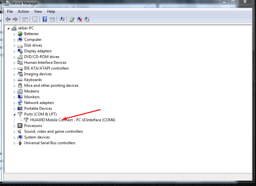Collapse the akbar-PC root node

point(8,28)
